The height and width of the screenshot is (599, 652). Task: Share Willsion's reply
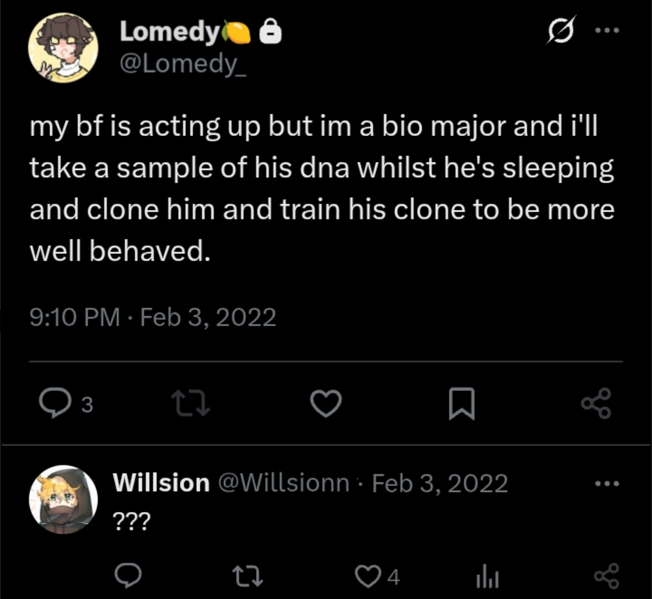point(607,576)
